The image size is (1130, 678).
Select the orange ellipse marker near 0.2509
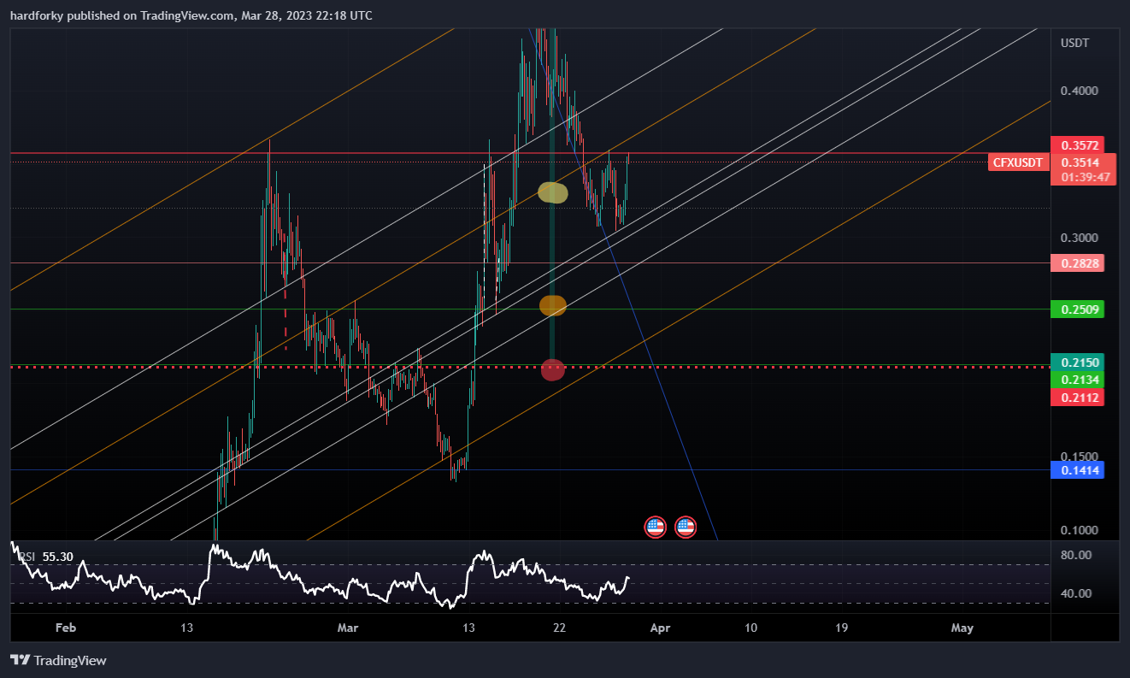[x=553, y=305]
